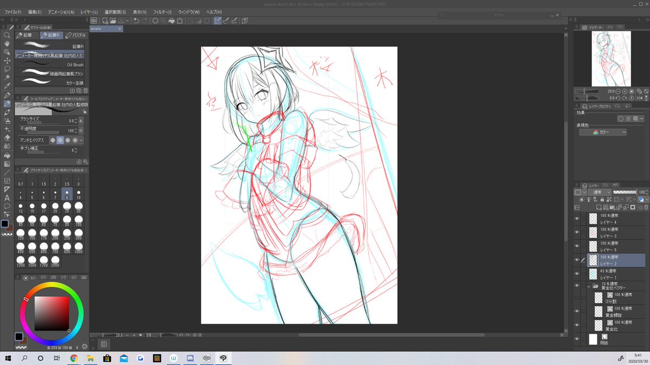Choose brush size 10 preset
This screenshot has height=365, width=650.
click(79, 195)
